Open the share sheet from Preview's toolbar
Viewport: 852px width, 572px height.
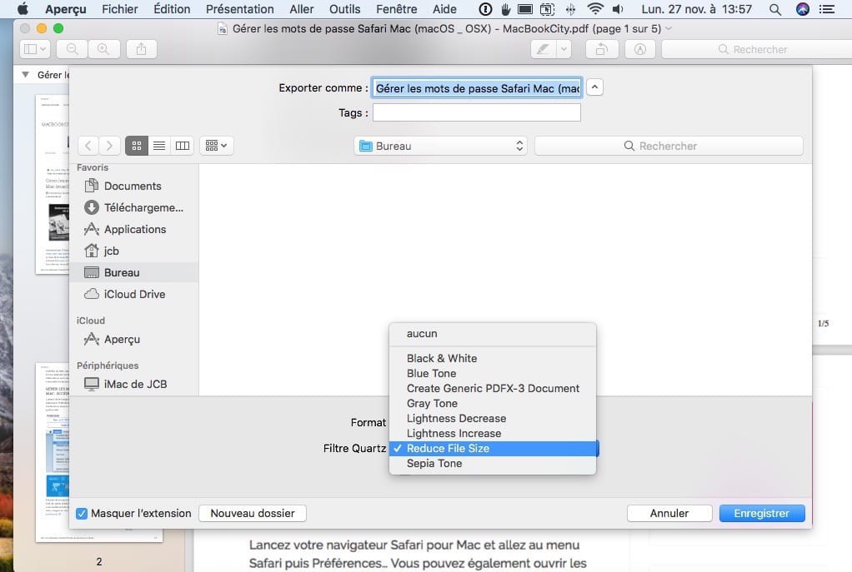(140, 48)
